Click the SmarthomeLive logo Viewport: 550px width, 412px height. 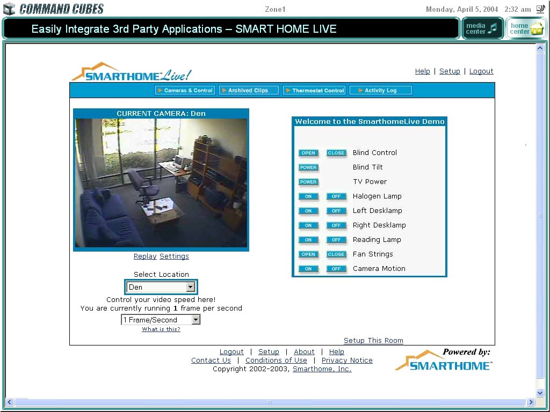[132, 72]
